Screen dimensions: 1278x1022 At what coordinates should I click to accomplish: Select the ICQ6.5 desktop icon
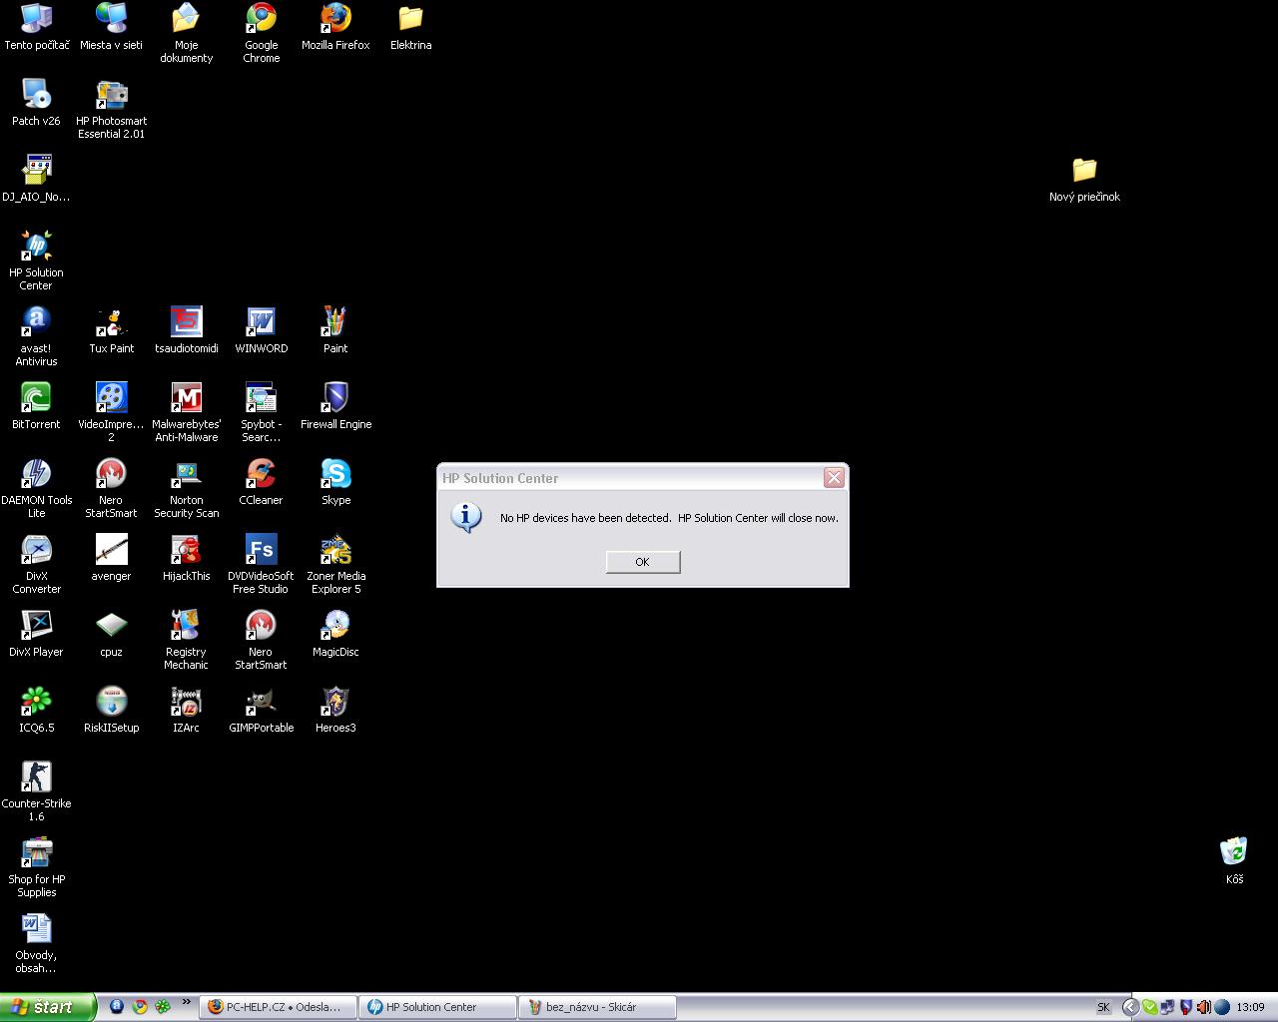(36, 710)
